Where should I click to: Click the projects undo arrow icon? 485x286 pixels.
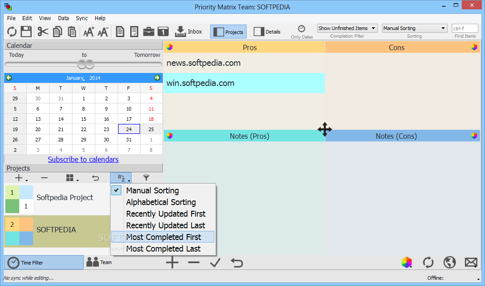tap(96, 178)
